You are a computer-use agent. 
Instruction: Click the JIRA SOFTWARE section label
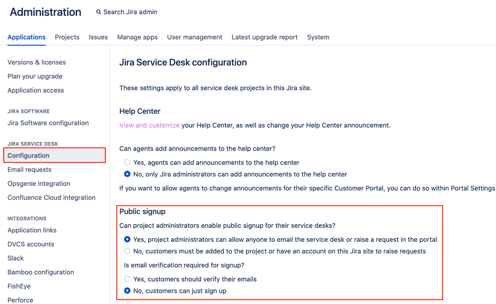click(x=28, y=111)
